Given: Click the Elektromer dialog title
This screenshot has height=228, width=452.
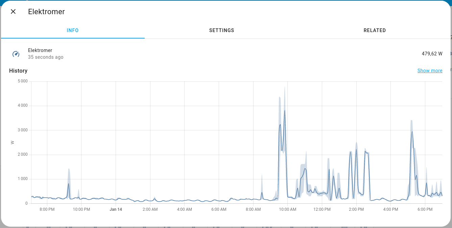Looking at the screenshot, I should point(46,11).
